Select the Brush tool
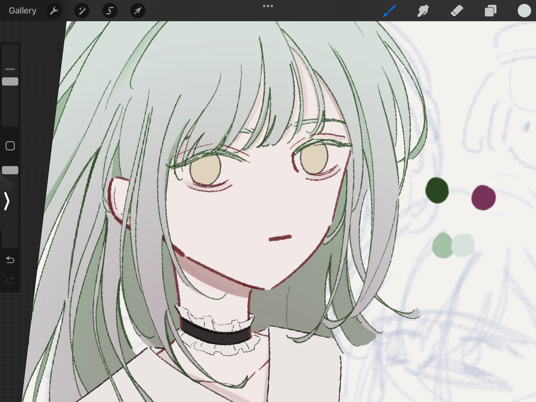Viewport: 536px width, 402px height. tap(389, 11)
